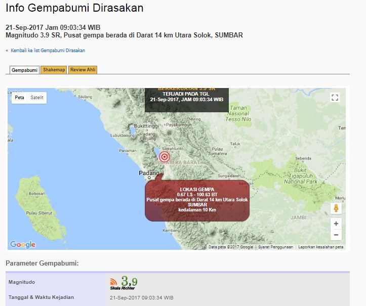Click the Info Gempabumi Dirasakan title

[x=74, y=8]
